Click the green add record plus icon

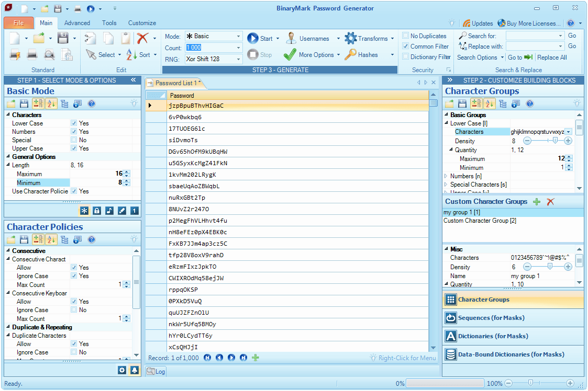[256, 358]
